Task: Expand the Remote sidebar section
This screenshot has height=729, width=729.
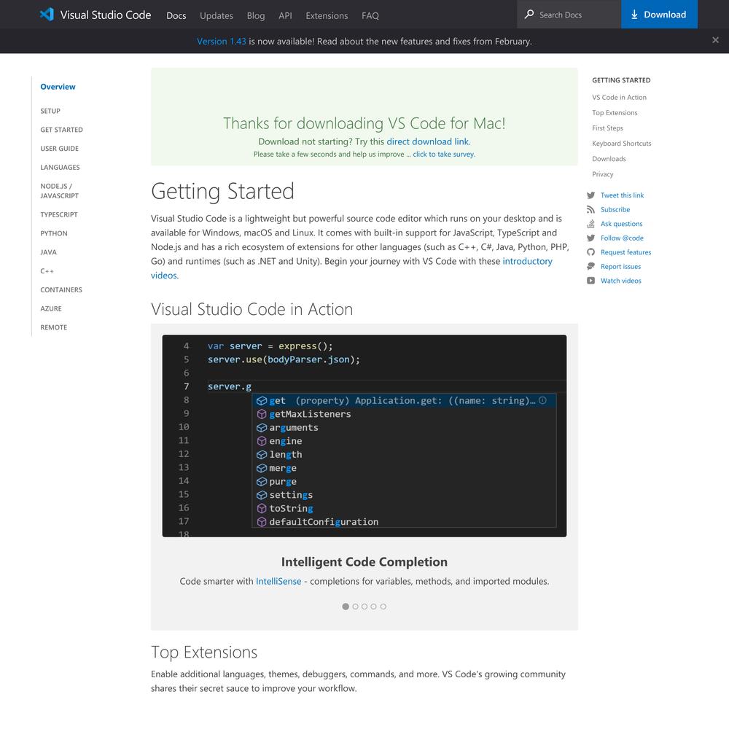Action: click(53, 328)
